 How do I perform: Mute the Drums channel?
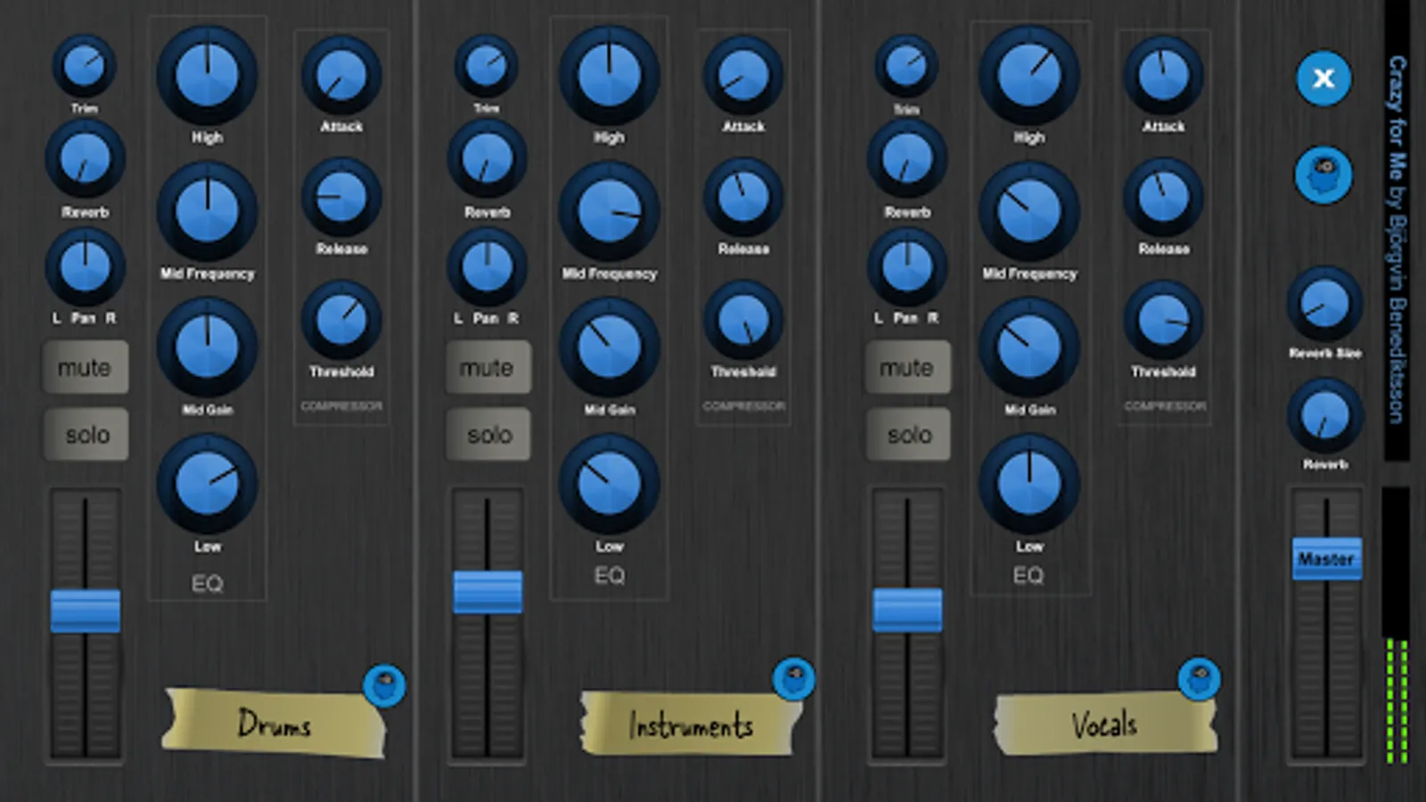[85, 367]
